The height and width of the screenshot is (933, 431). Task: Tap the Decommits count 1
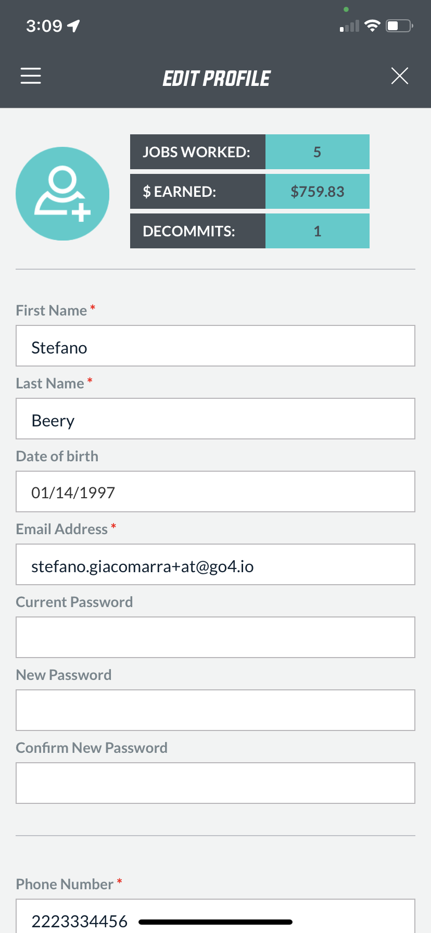(x=318, y=231)
